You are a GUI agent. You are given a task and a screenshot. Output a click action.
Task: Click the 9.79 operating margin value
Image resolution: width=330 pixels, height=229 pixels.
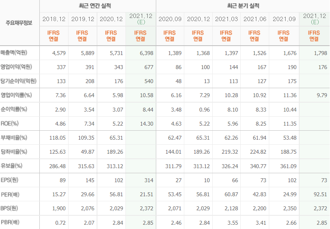(x=322, y=96)
